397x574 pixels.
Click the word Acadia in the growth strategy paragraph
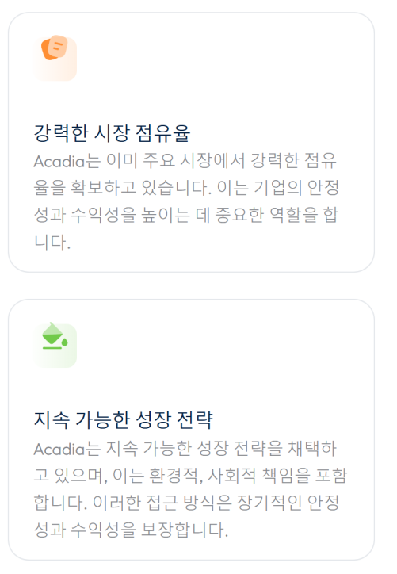tap(59, 449)
